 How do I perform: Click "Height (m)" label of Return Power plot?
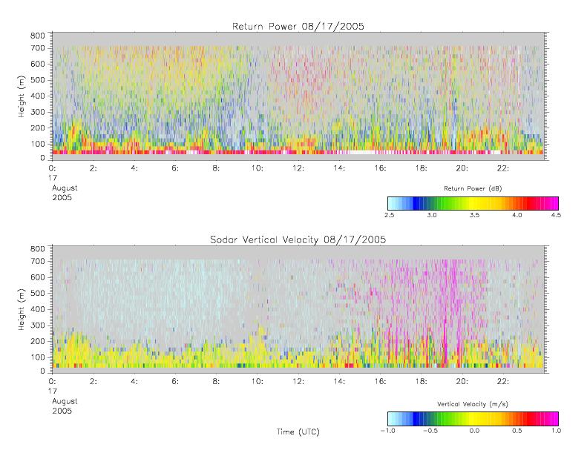(x=22, y=96)
